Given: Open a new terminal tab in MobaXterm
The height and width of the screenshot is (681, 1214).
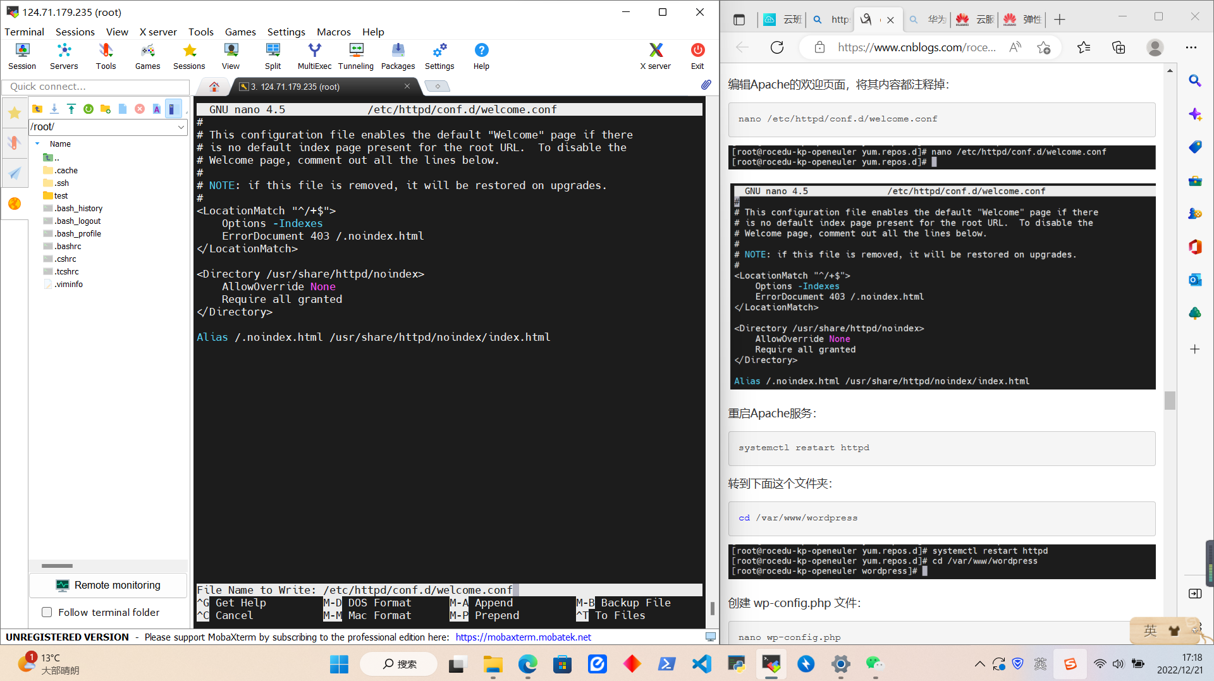Looking at the screenshot, I should [x=438, y=86].
